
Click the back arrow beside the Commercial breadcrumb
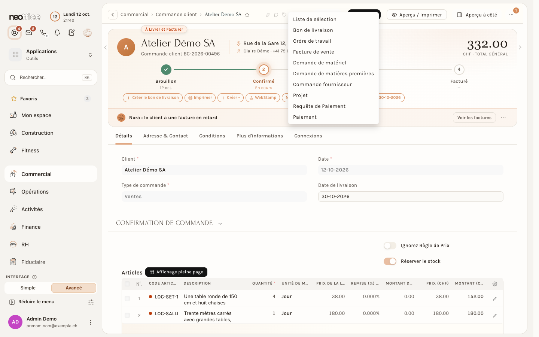113,15
